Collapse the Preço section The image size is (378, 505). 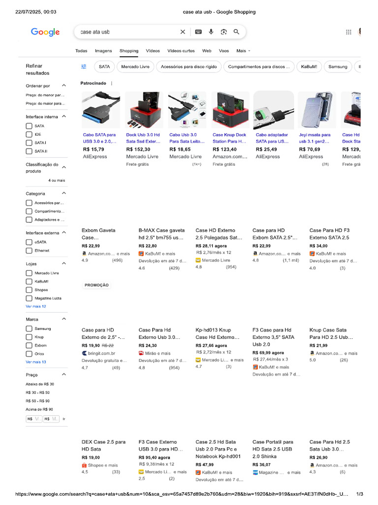64,375
